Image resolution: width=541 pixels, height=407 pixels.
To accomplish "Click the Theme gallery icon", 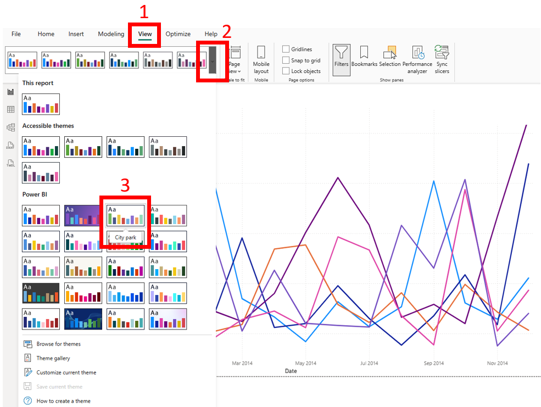I will point(27,358).
